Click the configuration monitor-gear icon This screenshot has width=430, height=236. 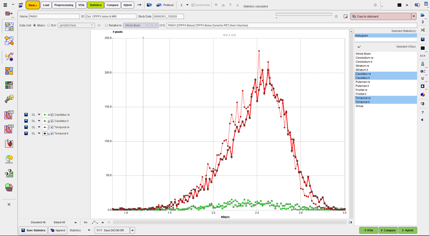149,5
